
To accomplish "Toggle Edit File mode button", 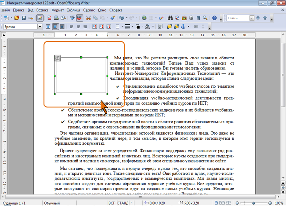I will [x=40, y=18].
